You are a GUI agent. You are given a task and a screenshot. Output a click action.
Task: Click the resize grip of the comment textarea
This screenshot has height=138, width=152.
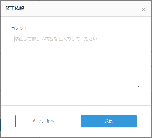click(139, 86)
